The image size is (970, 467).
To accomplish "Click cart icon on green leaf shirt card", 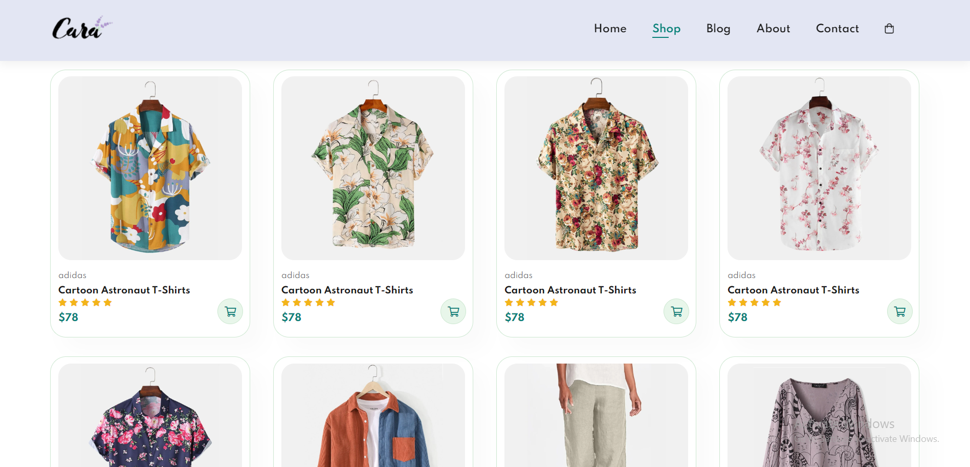I will click(453, 311).
